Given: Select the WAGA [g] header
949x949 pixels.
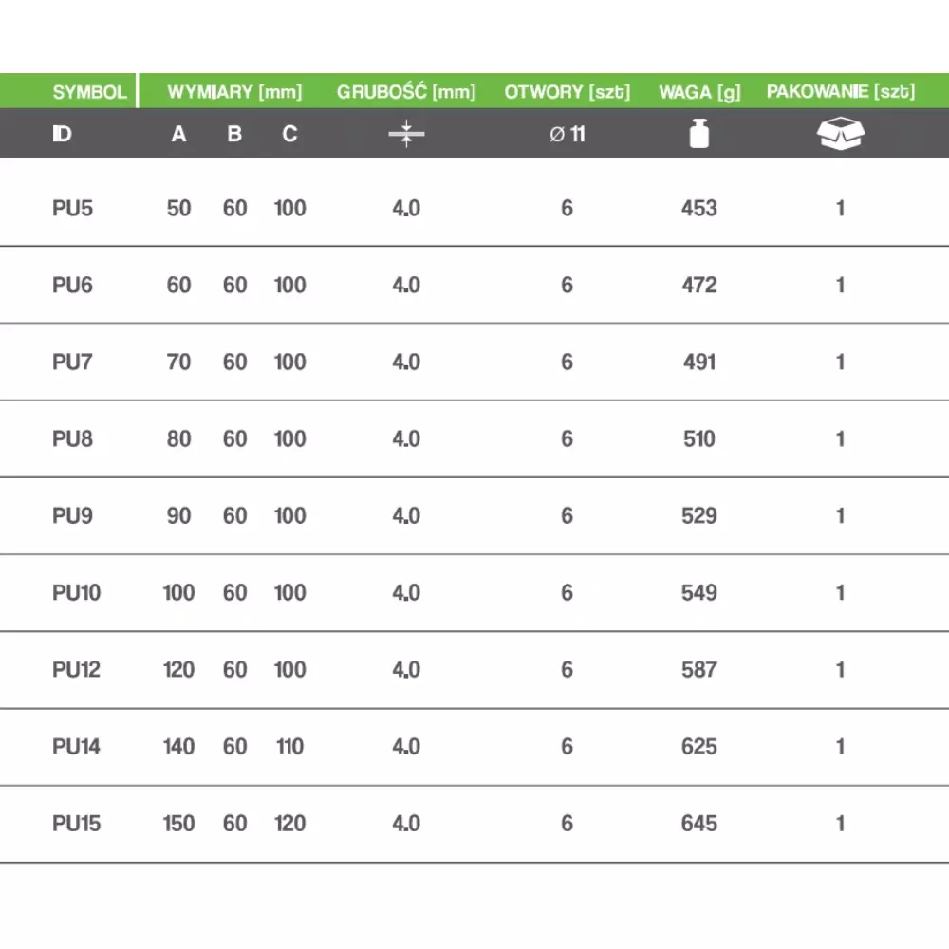Looking at the screenshot, I should (x=699, y=92).
